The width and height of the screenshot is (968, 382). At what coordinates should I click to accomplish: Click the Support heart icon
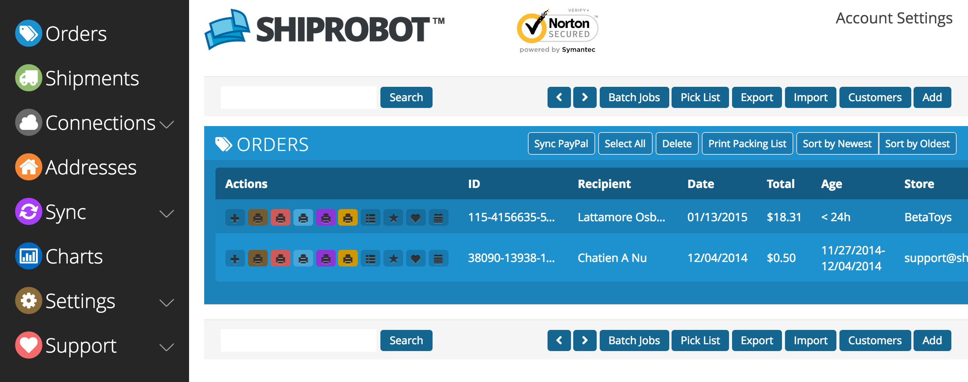tap(28, 345)
